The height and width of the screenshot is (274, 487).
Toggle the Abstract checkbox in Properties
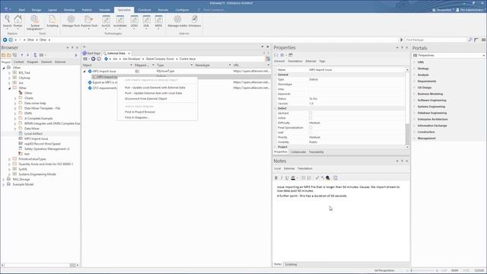(310, 113)
